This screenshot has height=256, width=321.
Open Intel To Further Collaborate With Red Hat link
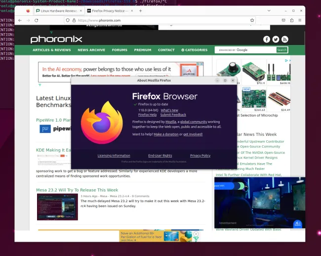[248, 175]
